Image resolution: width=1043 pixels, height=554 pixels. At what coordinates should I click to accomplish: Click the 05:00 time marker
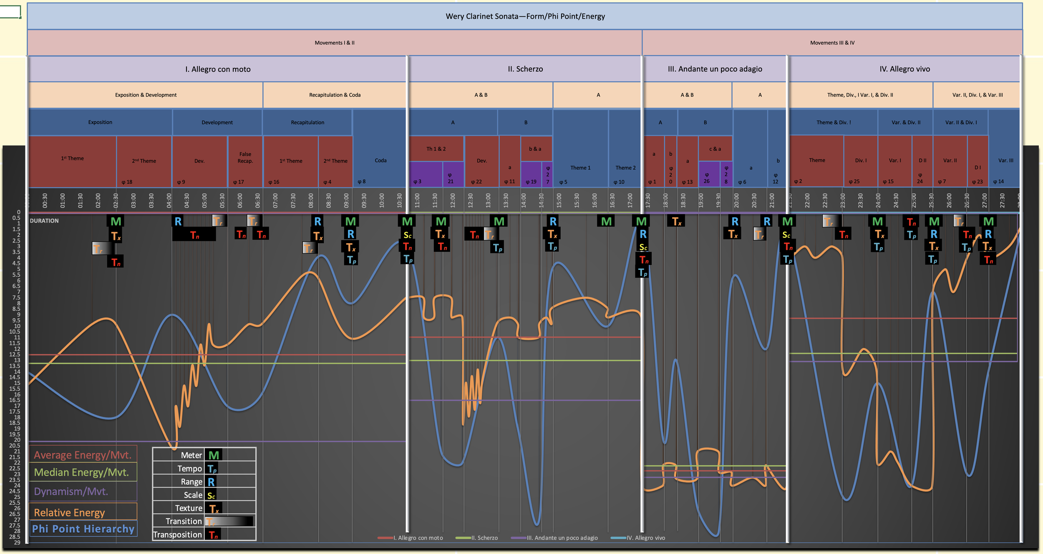204,200
